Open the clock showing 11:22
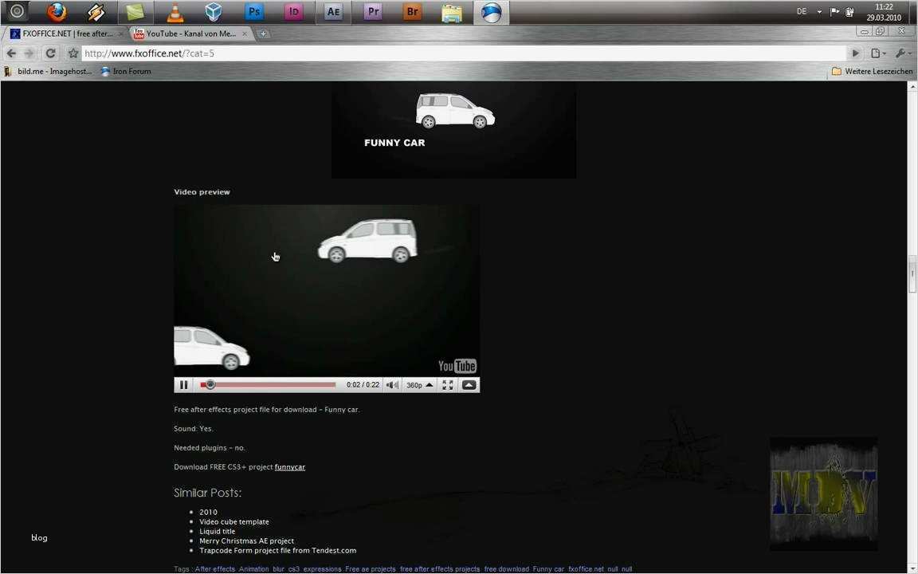This screenshot has width=918, height=574. 884,12
